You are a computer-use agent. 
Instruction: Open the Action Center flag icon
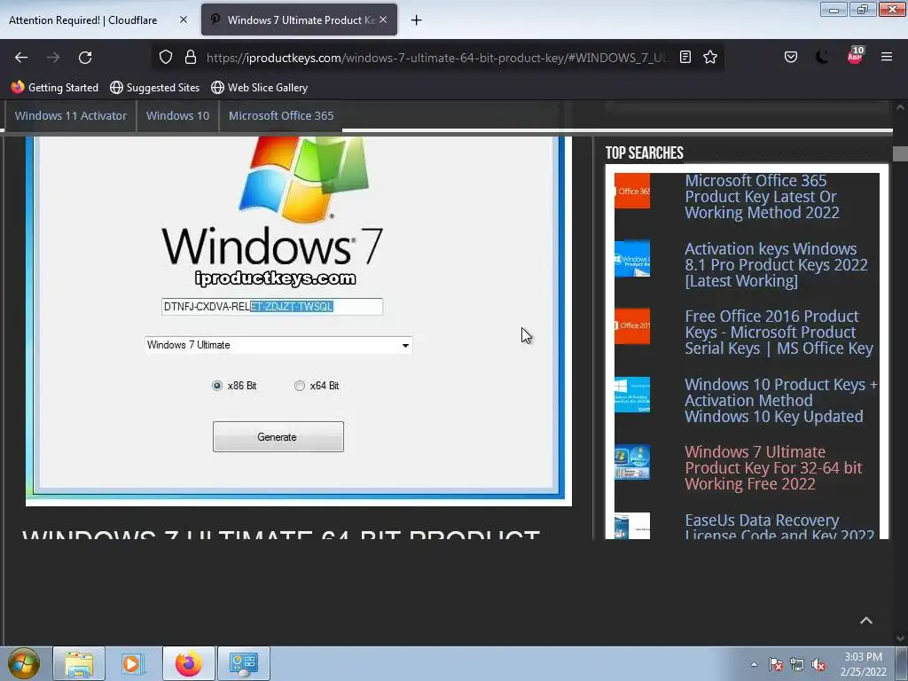(776, 664)
